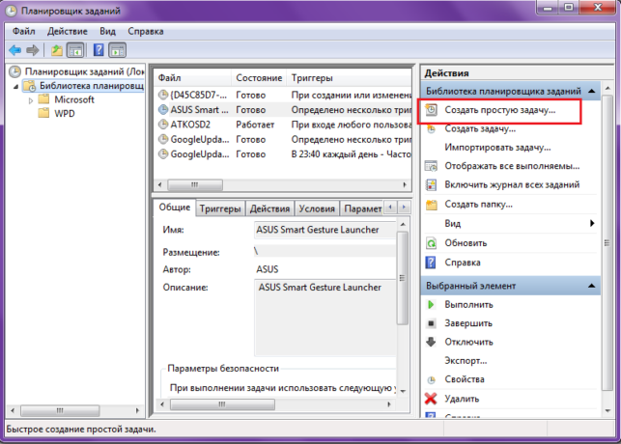The height and width of the screenshot is (444, 621).
Task: Click the Отключить down-arrow icon
Action: point(431,342)
